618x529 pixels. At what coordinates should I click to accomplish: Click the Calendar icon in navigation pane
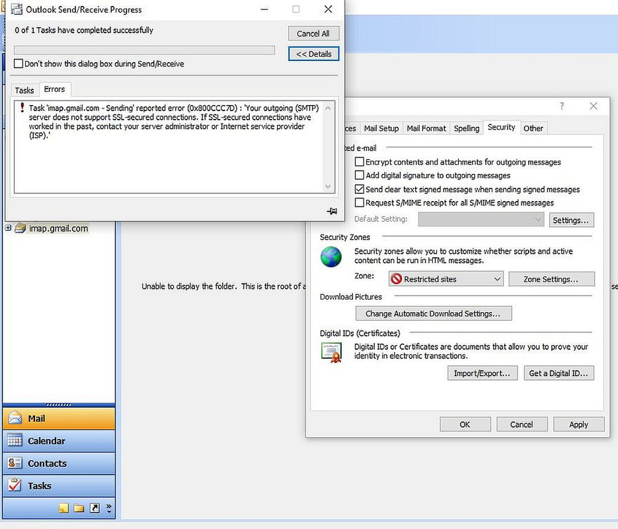(15, 440)
